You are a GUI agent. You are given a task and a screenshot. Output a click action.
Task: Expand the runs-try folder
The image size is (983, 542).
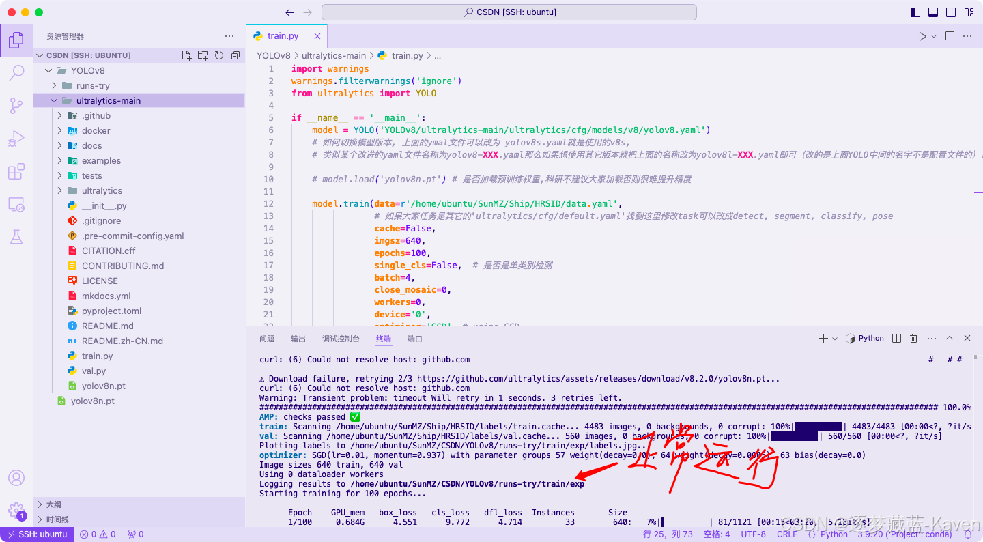click(54, 85)
